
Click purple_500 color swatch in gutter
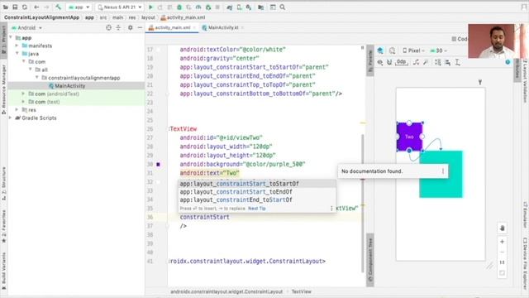pyautogui.click(x=158, y=164)
